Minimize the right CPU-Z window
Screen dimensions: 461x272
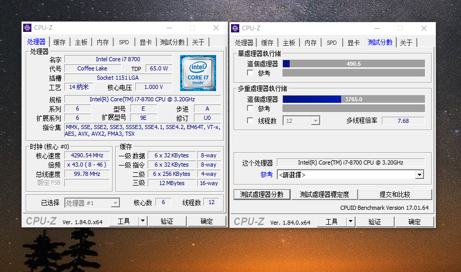(377, 28)
